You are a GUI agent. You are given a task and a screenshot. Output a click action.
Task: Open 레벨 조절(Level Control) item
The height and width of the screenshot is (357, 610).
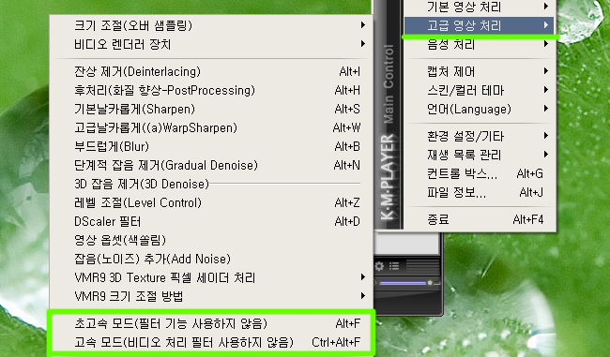(211, 202)
